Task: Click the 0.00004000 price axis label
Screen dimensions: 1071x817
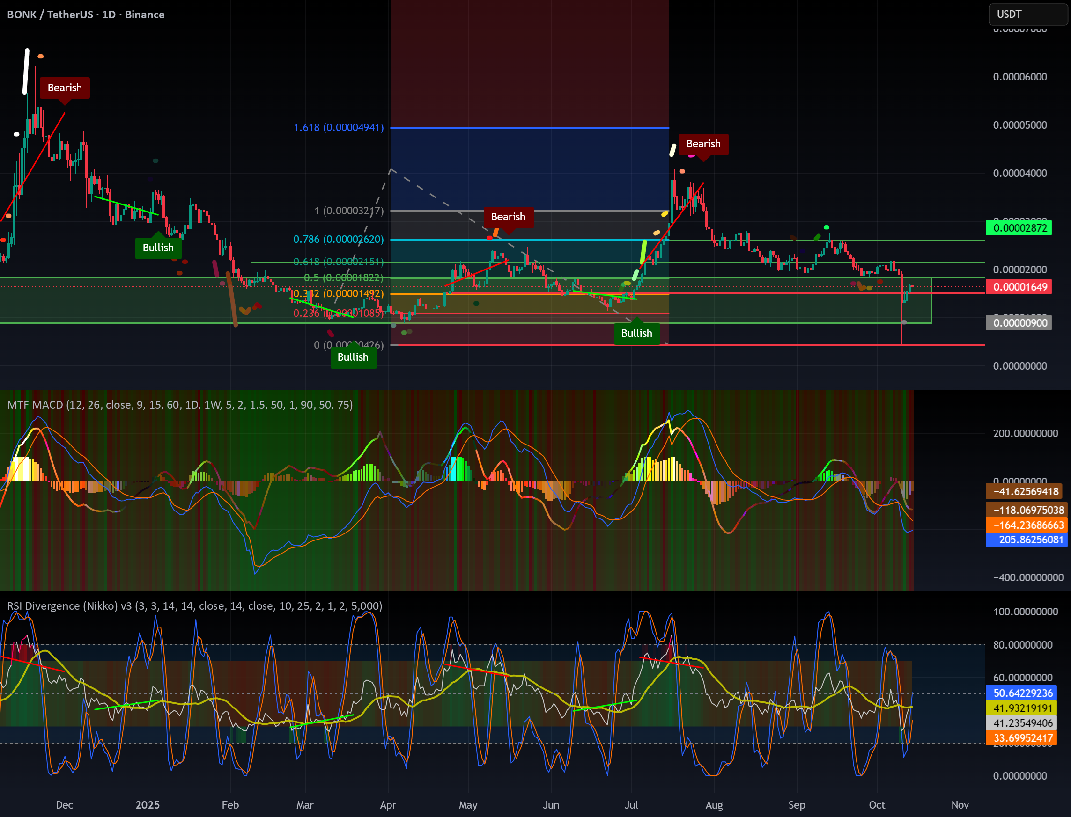Action: [x=1020, y=173]
